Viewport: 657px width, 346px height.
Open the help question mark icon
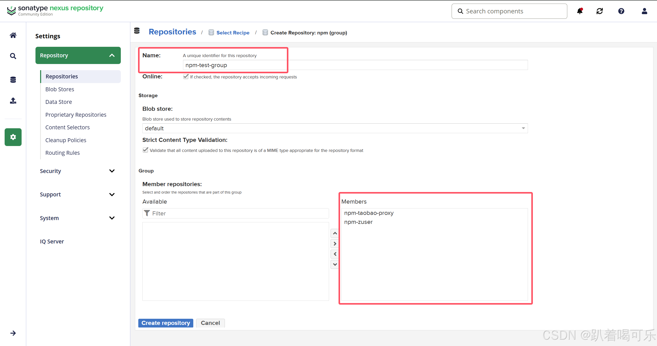click(x=621, y=11)
